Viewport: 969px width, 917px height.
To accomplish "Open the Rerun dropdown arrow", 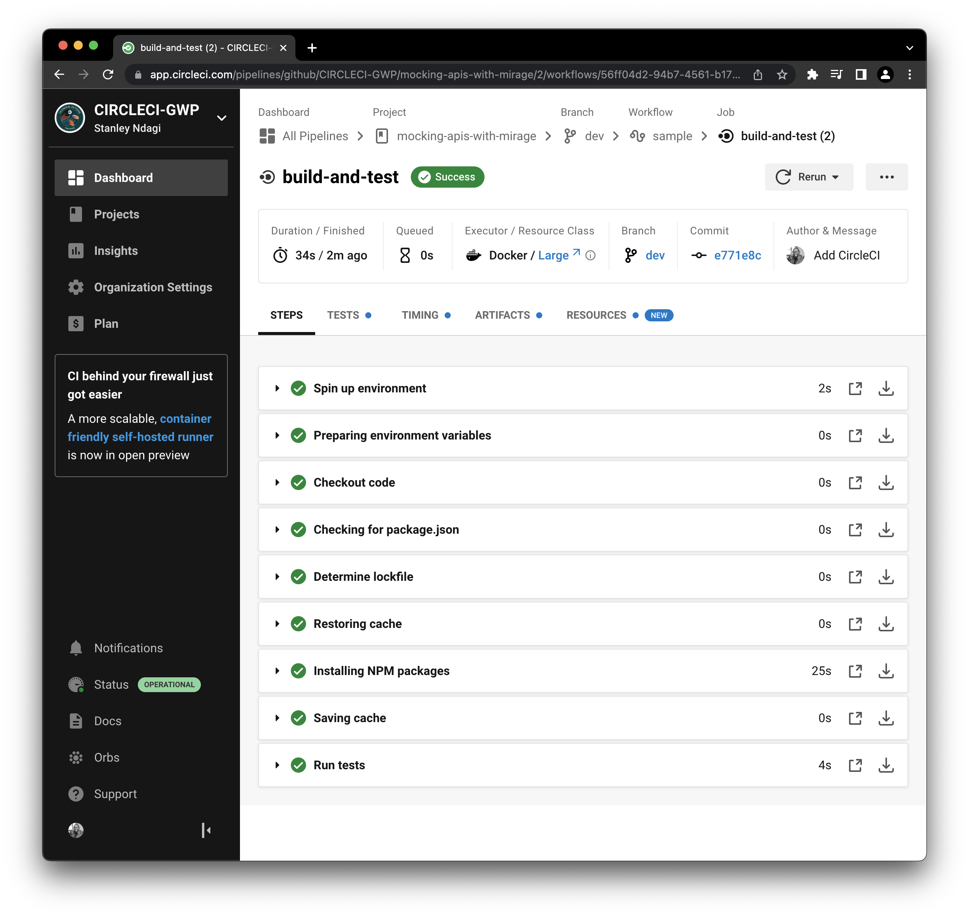I will tap(836, 177).
